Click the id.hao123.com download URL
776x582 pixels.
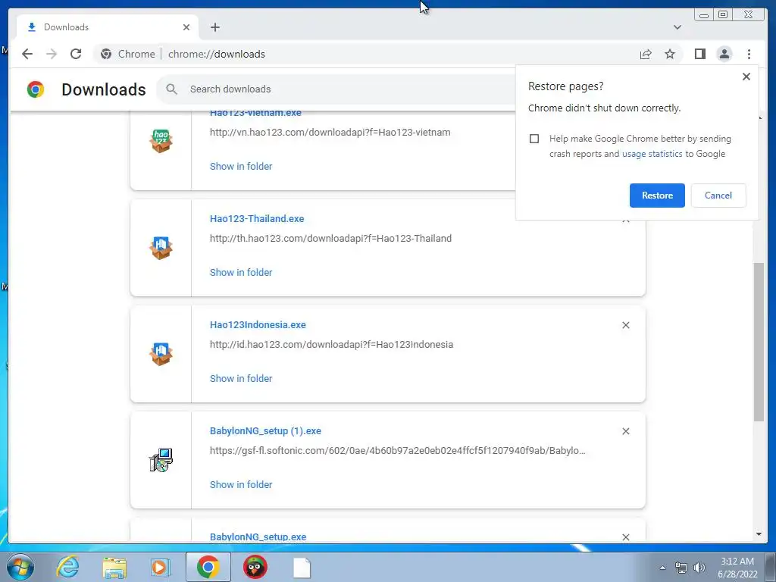tap(332, 345)
